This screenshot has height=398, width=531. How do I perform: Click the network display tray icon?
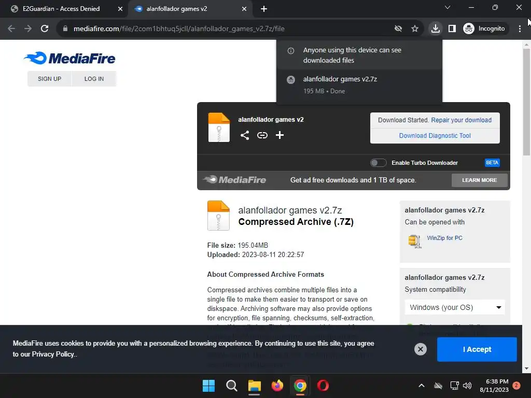(x=454, y=386)
